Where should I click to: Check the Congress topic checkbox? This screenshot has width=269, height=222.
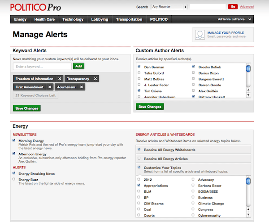[193, 209]
